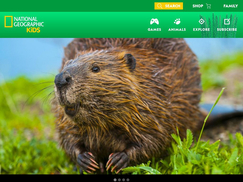Viewport: 243px width, 182px height.
Task: Click the shopping cart icon
Action: (x=208, y=6)
